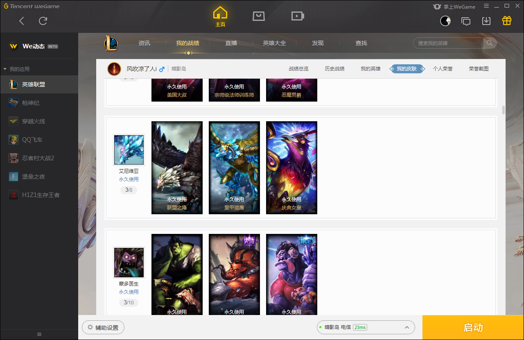Switch to the 直播 tab
Viewport: 524px width, 340px height.
click(231, 43)
